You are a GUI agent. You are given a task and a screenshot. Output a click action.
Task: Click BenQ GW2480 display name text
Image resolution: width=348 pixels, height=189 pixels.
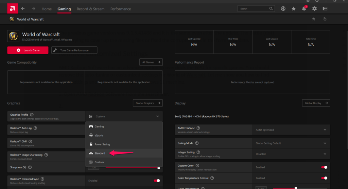(x=202, y=116)
